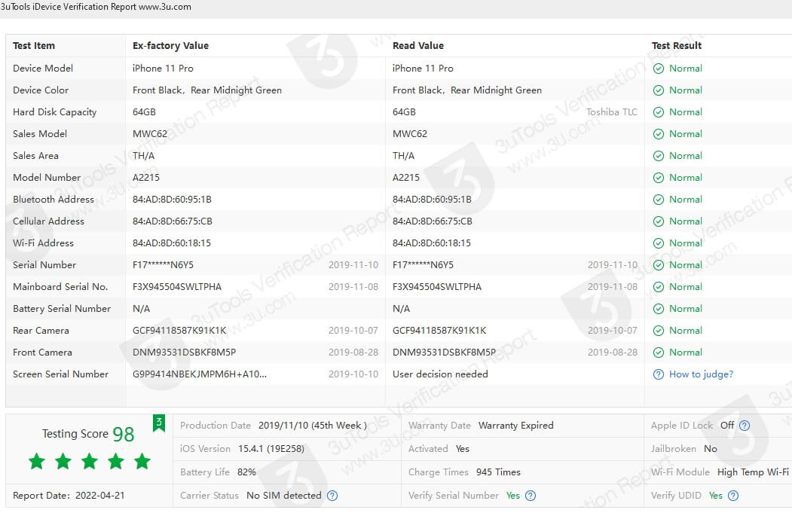Click Report Date 2022-04-21
Viewport: 792px width, 519px height.
pyautogui.click(x=69, y=496)
